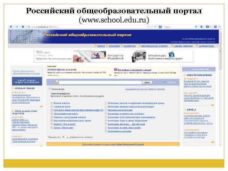Open Коллекция: история образования link
Image resolution: width=228 pixels, height=171 pixels.
(x=124, y=128)
